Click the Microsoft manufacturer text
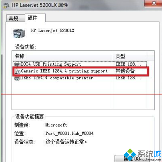Screen dimensions: 162x162 [x=56, y=125]
